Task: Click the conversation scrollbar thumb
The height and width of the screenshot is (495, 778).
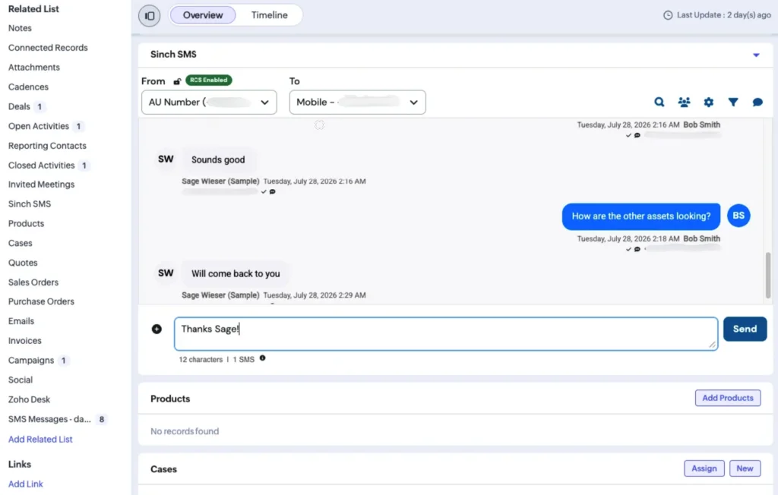Action: click(x=768, y=276)
